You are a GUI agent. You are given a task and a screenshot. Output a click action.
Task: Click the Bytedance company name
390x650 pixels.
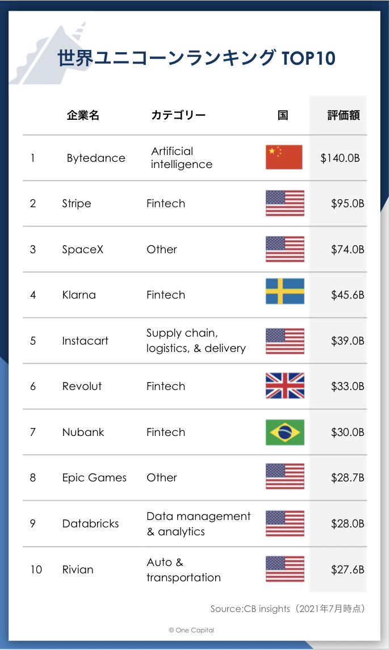click(x=96, y=158)
